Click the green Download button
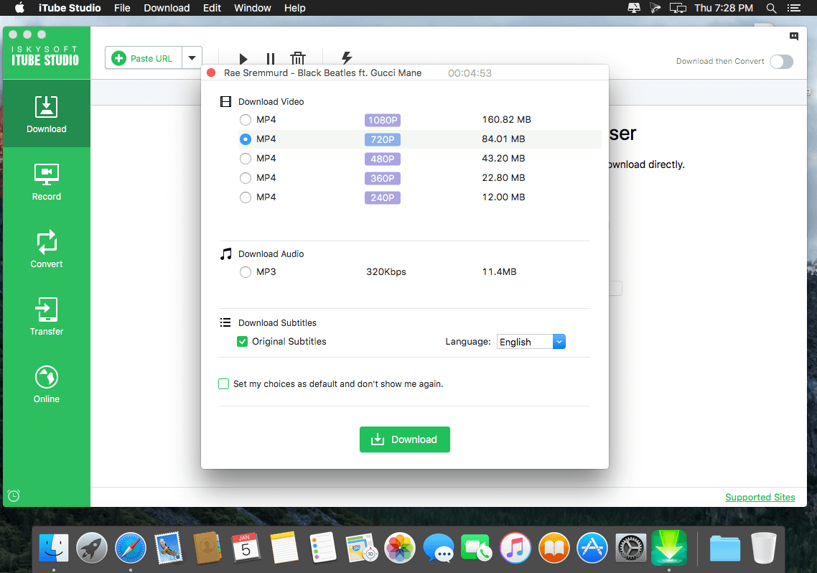 coord(404,439)
